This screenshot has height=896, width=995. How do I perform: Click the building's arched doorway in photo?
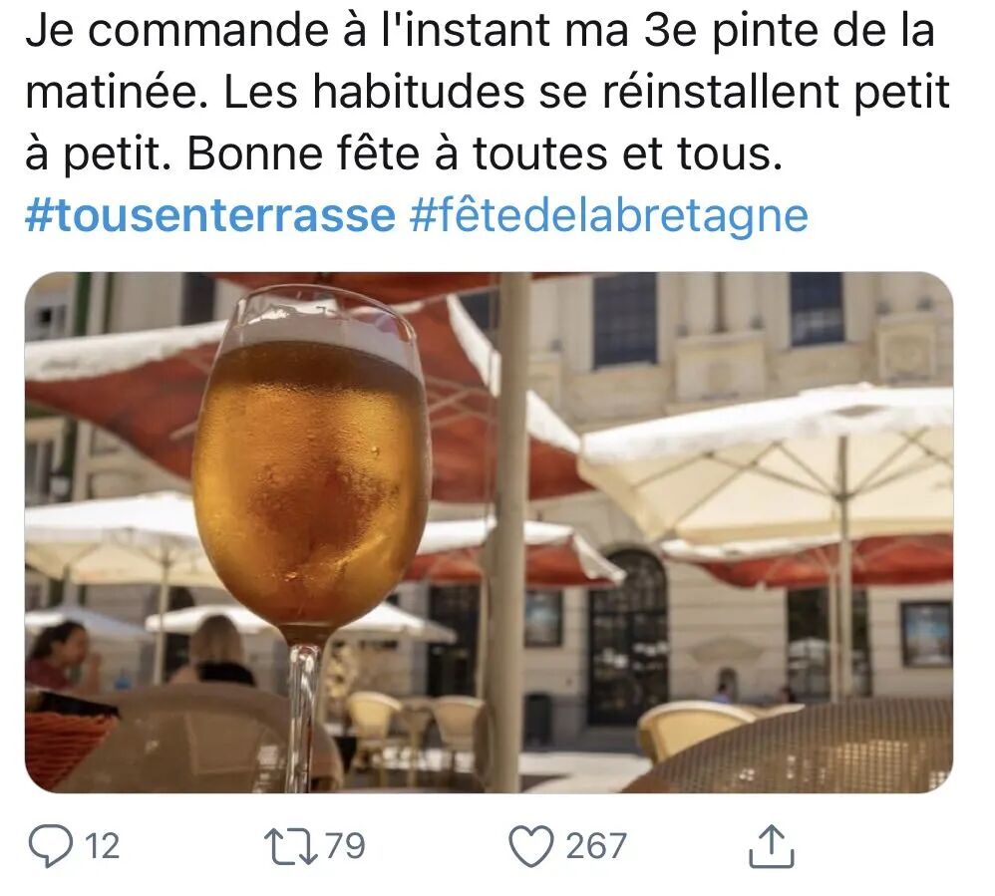[x=627, y=638]
